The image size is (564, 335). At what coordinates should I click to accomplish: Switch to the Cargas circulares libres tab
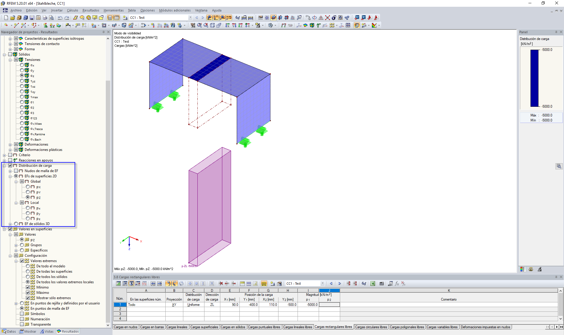pos(371,327)
